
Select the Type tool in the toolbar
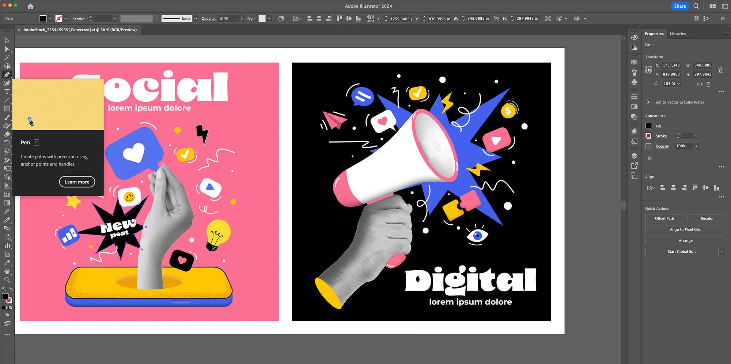7,92
